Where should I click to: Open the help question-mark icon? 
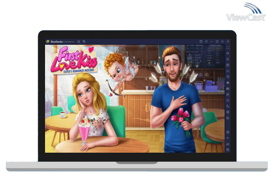(x=201, y=42)
